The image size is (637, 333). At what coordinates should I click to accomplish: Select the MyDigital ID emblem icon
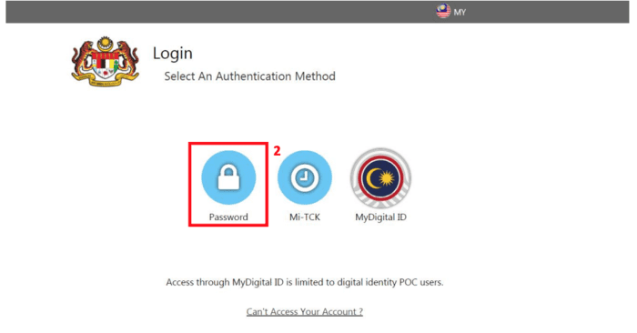[x=380, y=178]
